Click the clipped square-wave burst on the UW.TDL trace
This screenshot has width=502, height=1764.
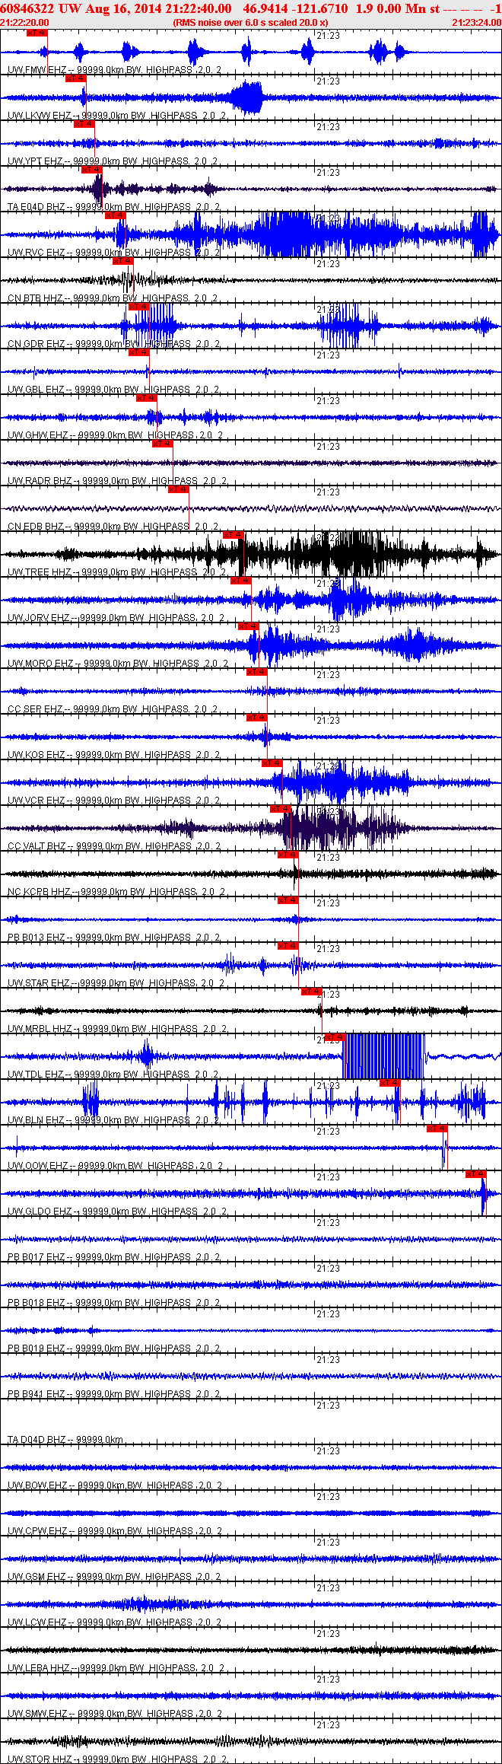coord(384,1056)
